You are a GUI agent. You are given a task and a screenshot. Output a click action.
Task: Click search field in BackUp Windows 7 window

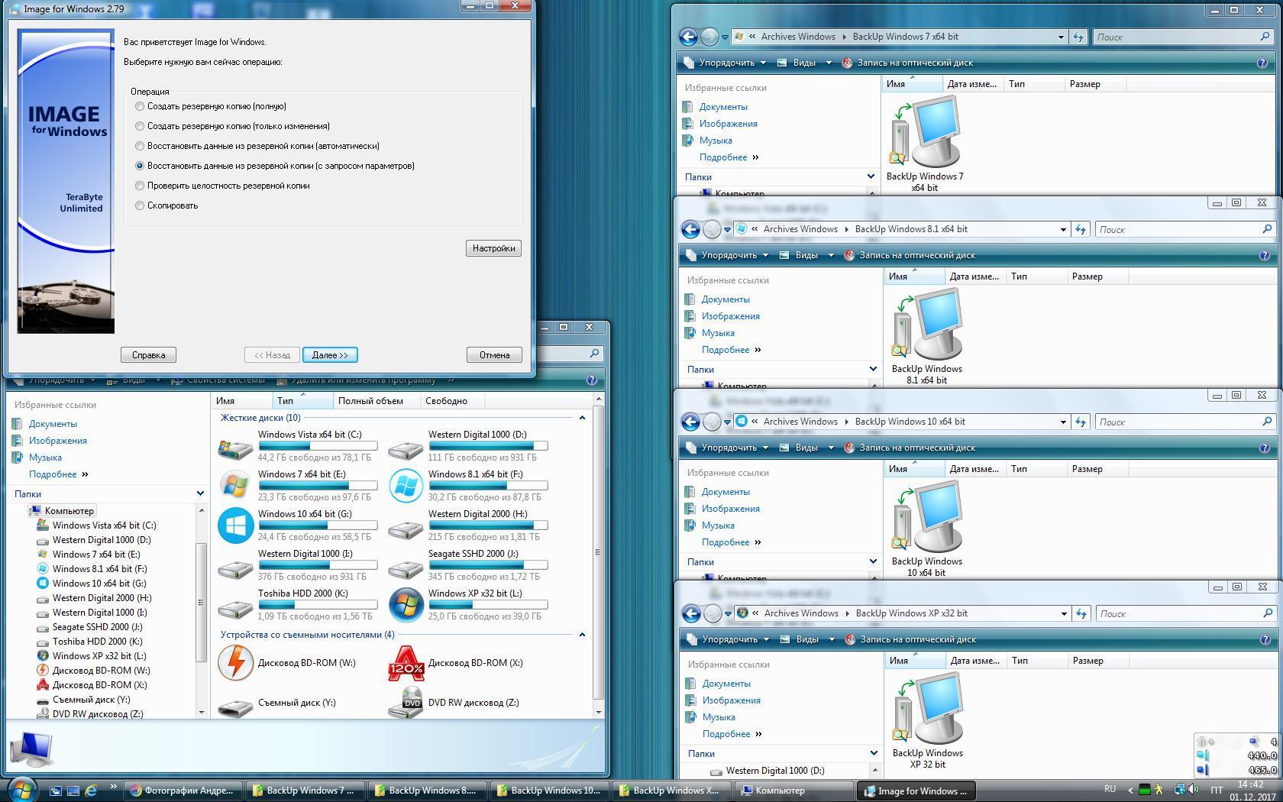point(1184,37)
